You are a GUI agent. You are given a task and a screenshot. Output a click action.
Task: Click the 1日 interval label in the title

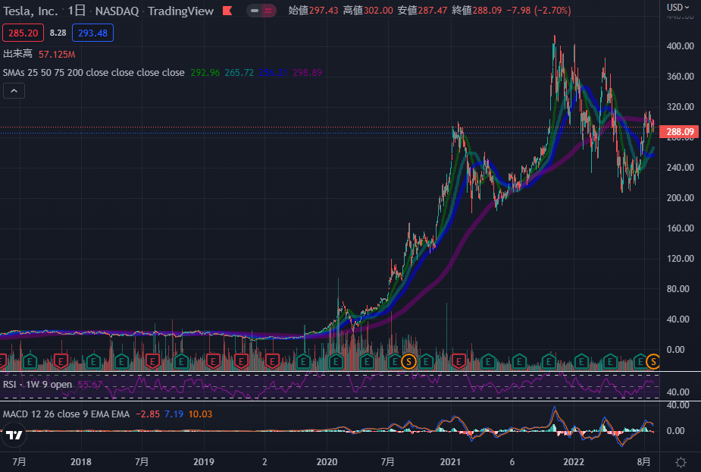(77, 11)
